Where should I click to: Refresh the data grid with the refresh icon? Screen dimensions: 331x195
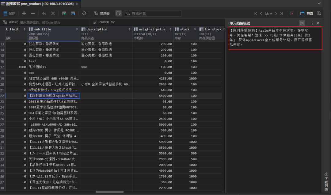point(84,13)
